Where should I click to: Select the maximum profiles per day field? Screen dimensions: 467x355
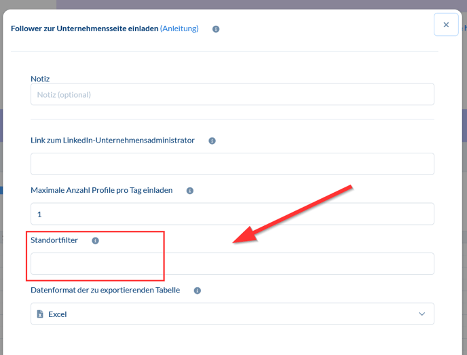pyautogui.click(x=232, y=214)
